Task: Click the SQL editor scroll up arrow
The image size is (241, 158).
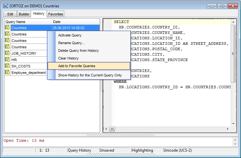Action: (x=233, y=22)
